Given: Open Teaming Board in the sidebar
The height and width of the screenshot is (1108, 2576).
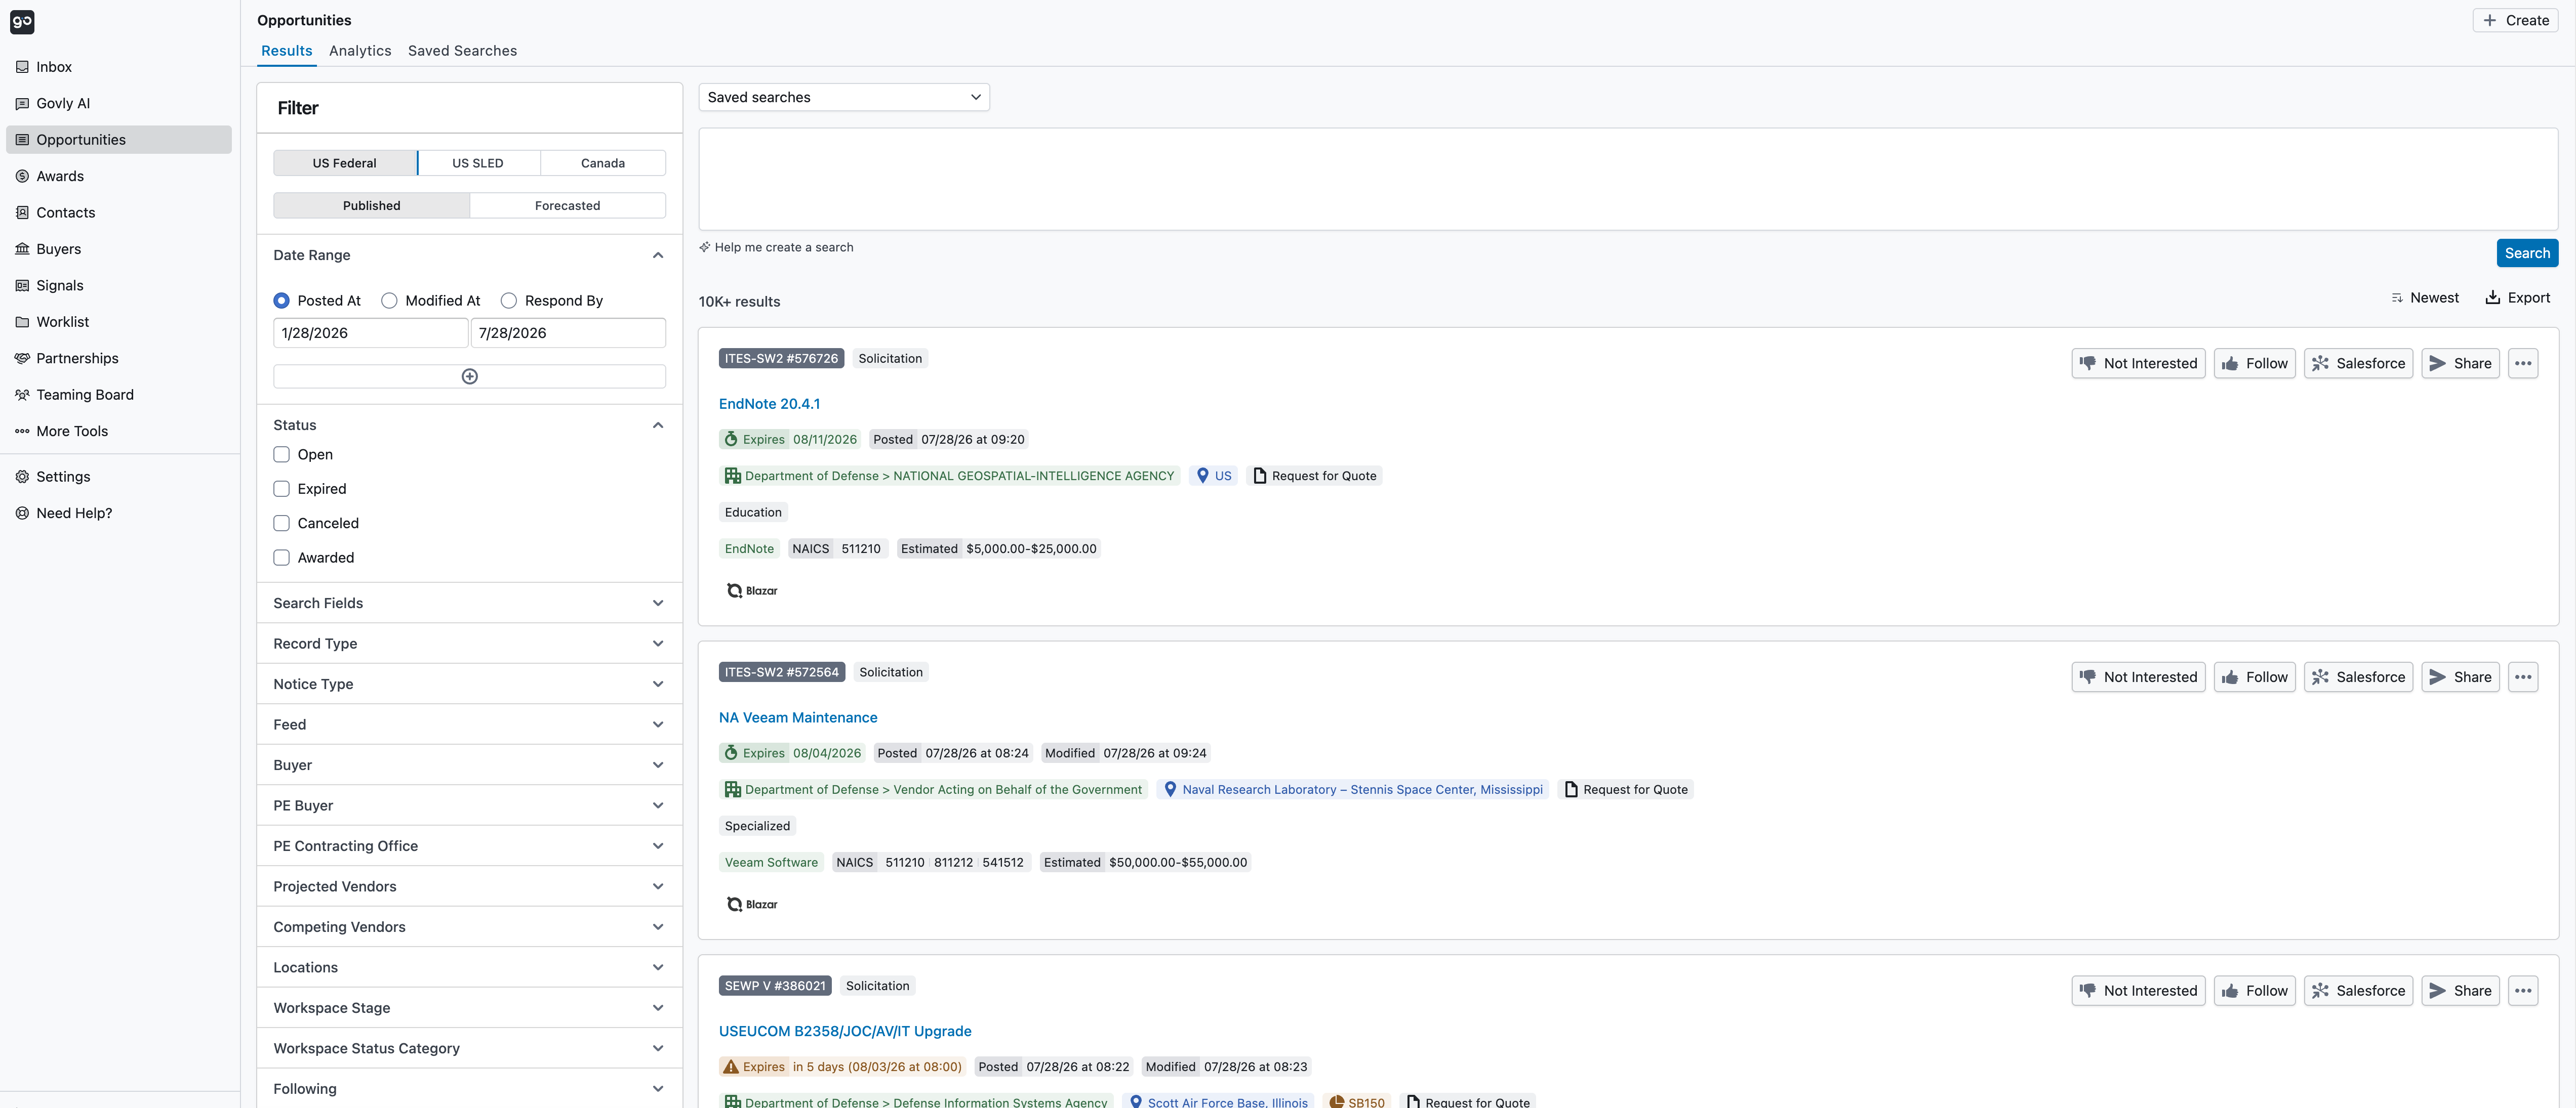Looking at the screenshot, I should [x=118, y=395].
